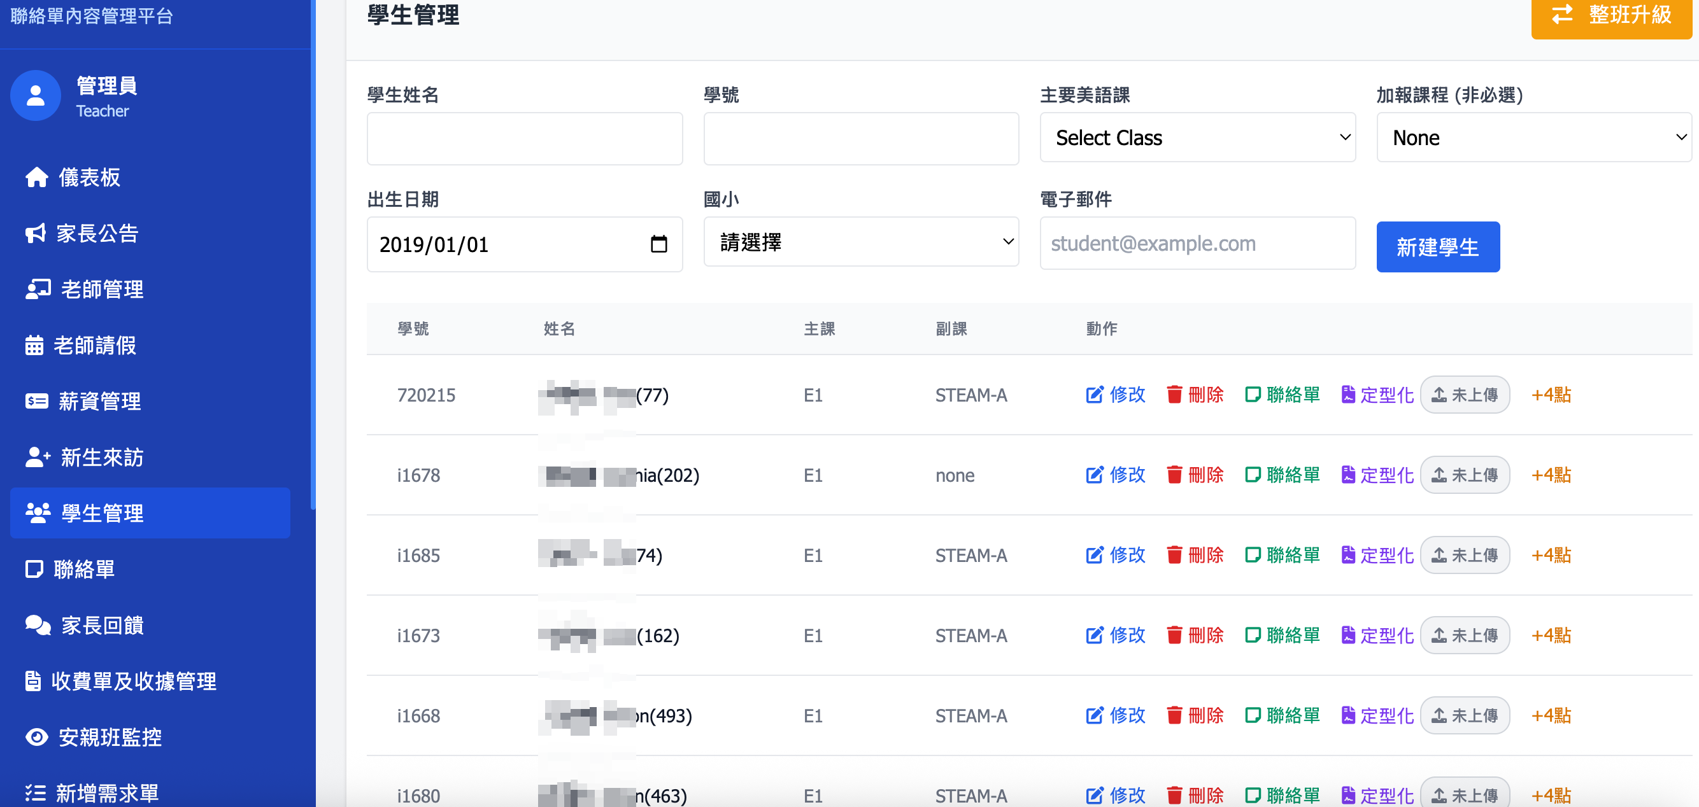Click student ID cell i1685
1699x807 pixels.
[x=418, y=556]
